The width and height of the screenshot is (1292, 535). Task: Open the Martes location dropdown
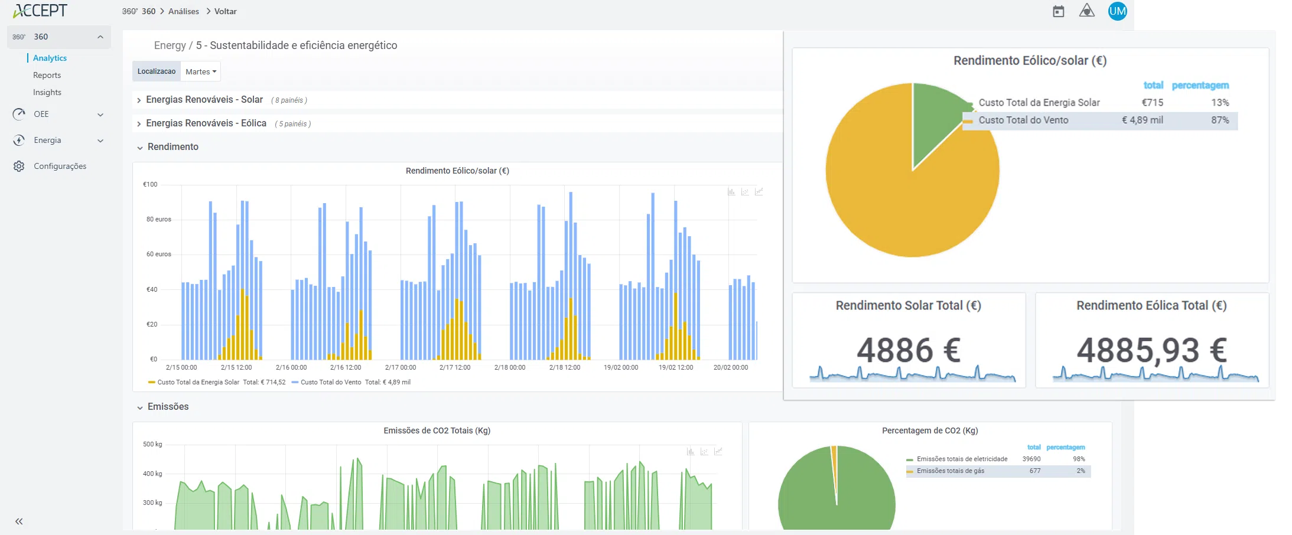201,71
